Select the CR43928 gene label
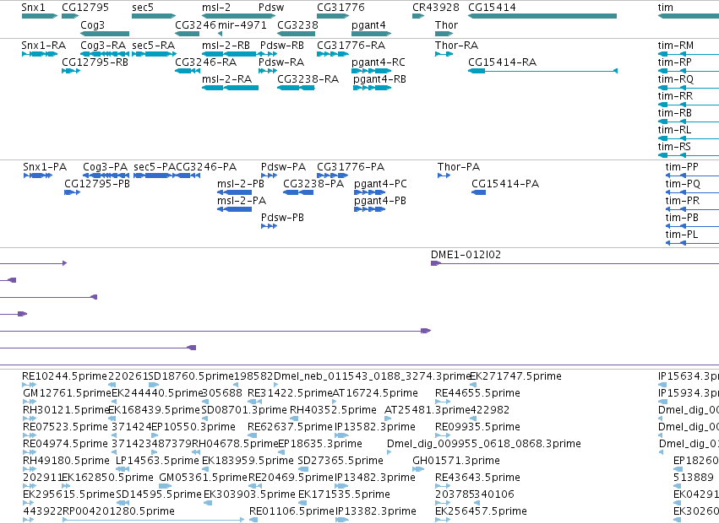The width and height of the screenshot is (719, 524). tap(436, 8)
